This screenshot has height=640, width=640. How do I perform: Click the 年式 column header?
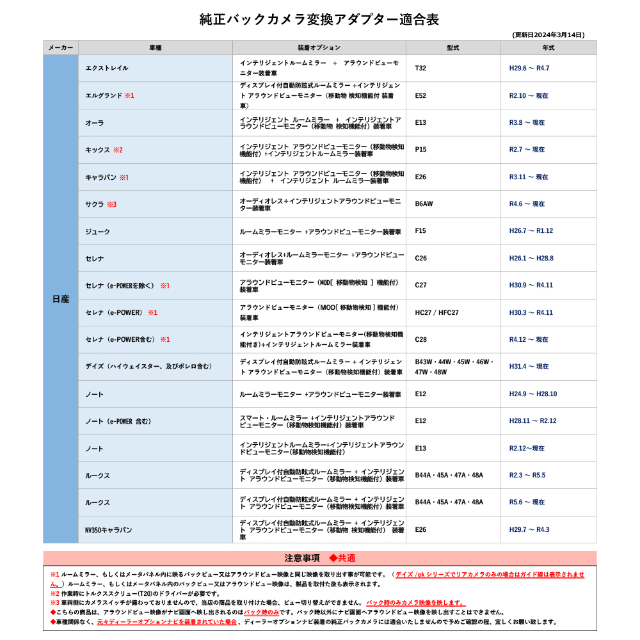pyautogui.click(x=548, y=48)
